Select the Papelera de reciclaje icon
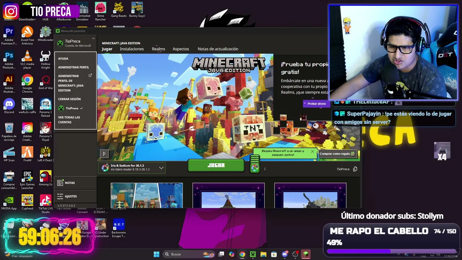This screenshot has width=462, height=260. point(9,132)
